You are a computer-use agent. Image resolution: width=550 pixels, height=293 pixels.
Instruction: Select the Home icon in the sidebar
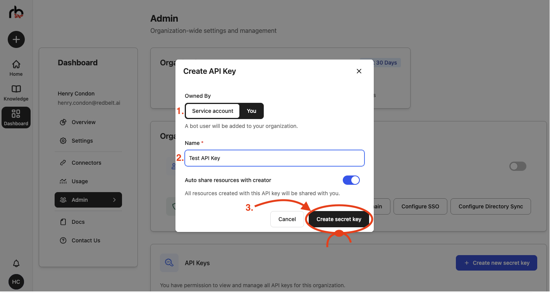pyautogui.click(x=16, y=64)
